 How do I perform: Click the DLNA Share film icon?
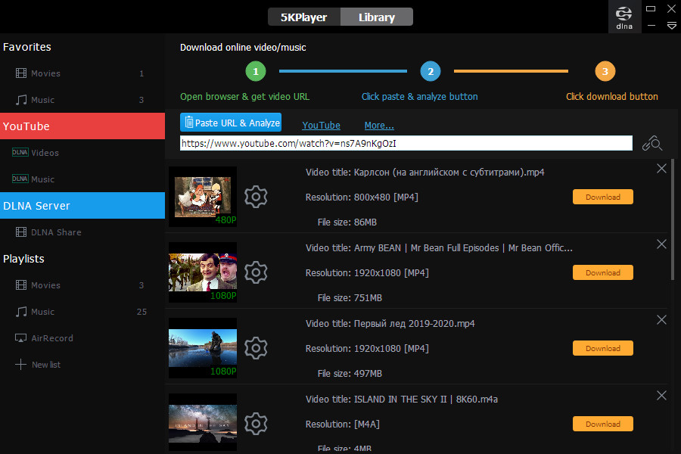[21, 232]
